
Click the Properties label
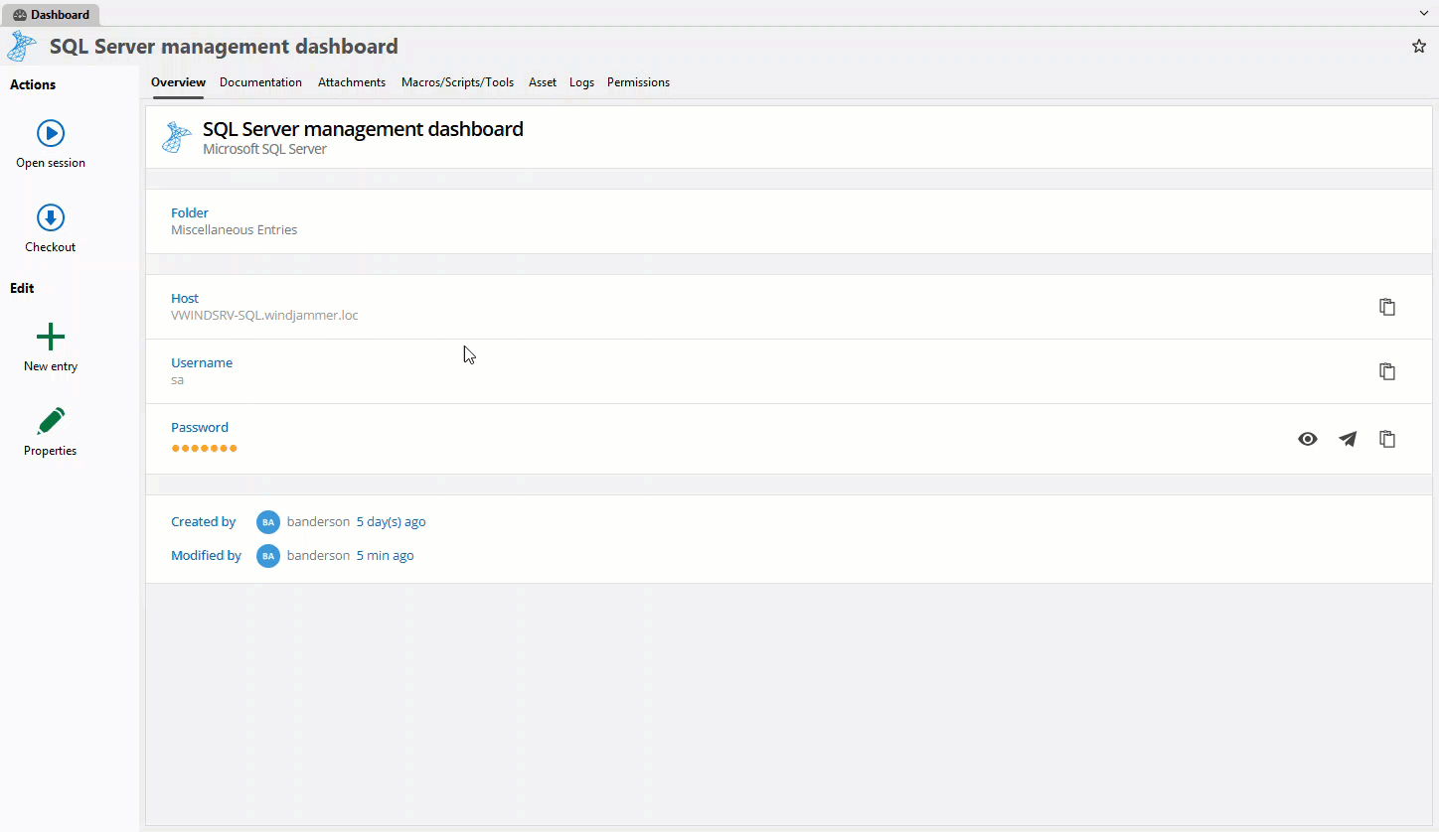pyautogui.click(x=51, y=451)
